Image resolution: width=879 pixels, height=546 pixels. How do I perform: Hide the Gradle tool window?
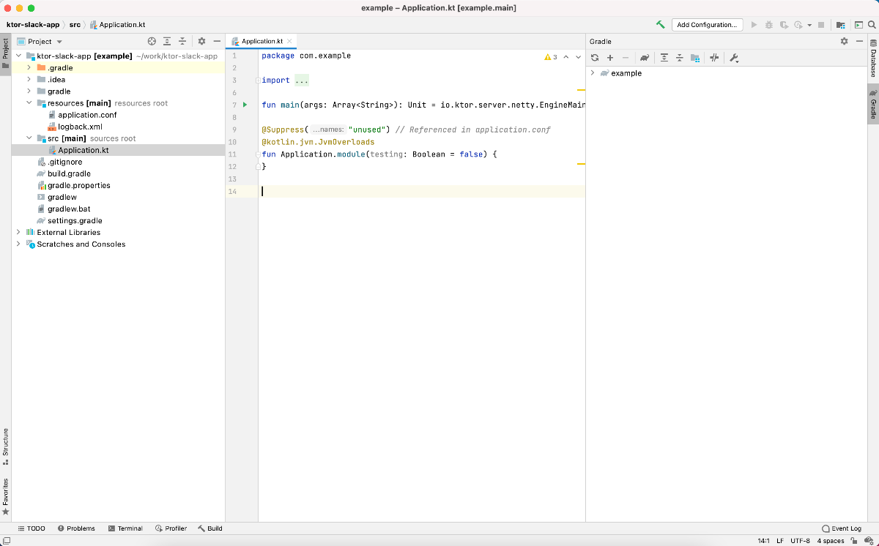click(x=858, y=42)
